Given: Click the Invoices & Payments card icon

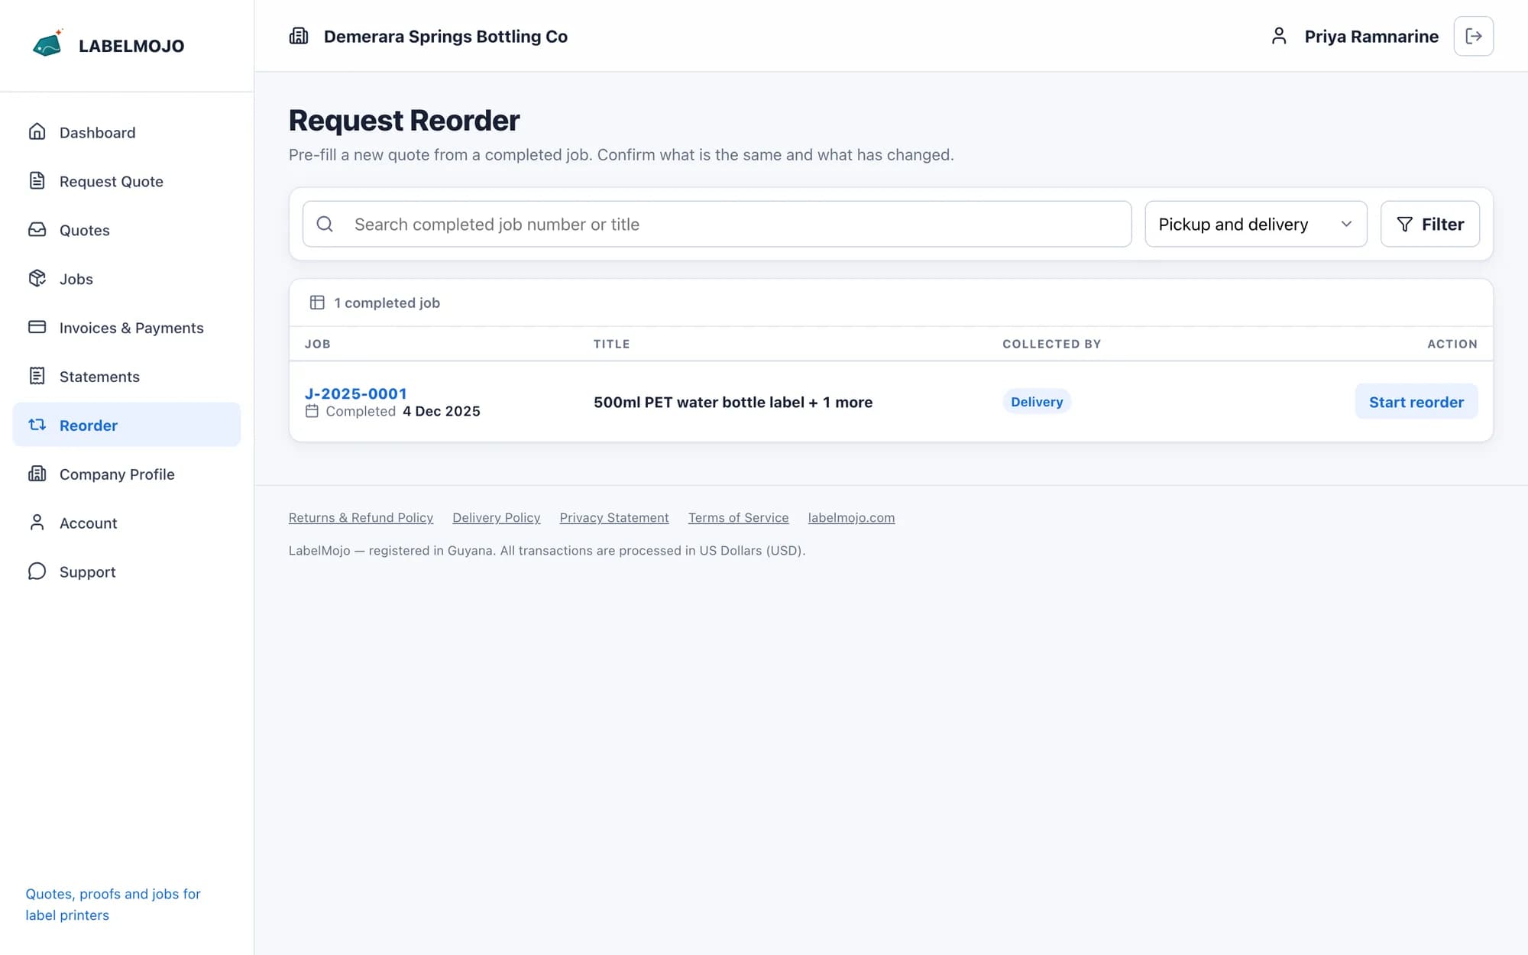Looking at the screenshot, I should pyautogui.click(x=37, y=327).
